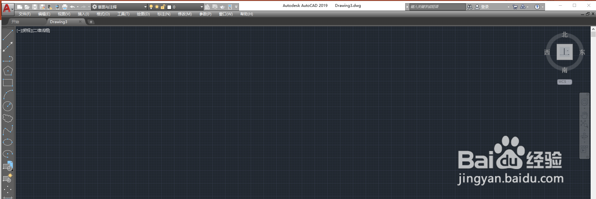The height and width of the screenshot is (199, 596).
Task: Click ViewCube 上 top face
Action: (x=564, y=52)
